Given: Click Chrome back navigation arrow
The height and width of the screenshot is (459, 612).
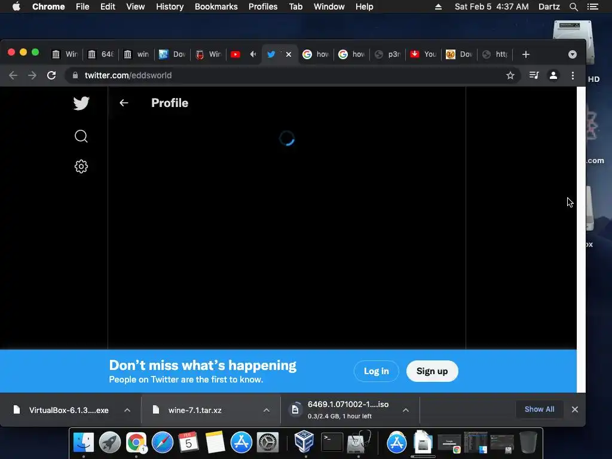Looking at the screenshot, I should pos(13,75).
